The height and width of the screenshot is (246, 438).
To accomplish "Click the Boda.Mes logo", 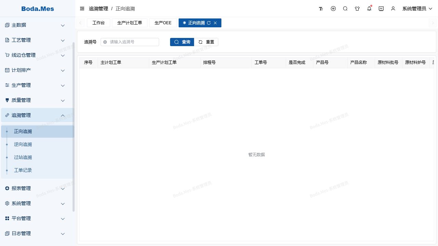I will coord(38,9).
